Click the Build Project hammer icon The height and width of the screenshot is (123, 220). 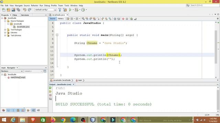pos(60,10)
